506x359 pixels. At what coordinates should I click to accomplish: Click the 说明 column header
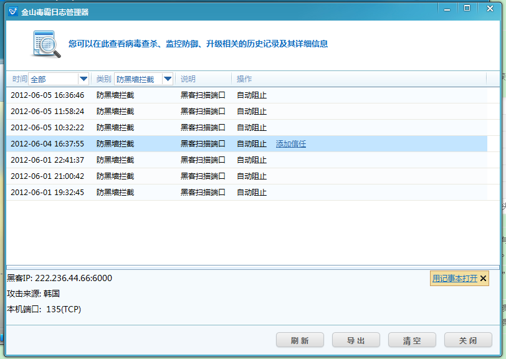(188, 79)
